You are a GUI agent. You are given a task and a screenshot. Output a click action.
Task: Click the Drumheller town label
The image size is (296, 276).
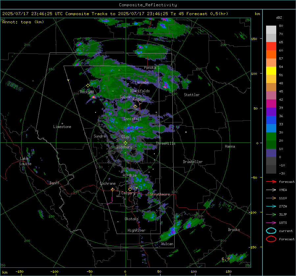click(x=193, y=162)
